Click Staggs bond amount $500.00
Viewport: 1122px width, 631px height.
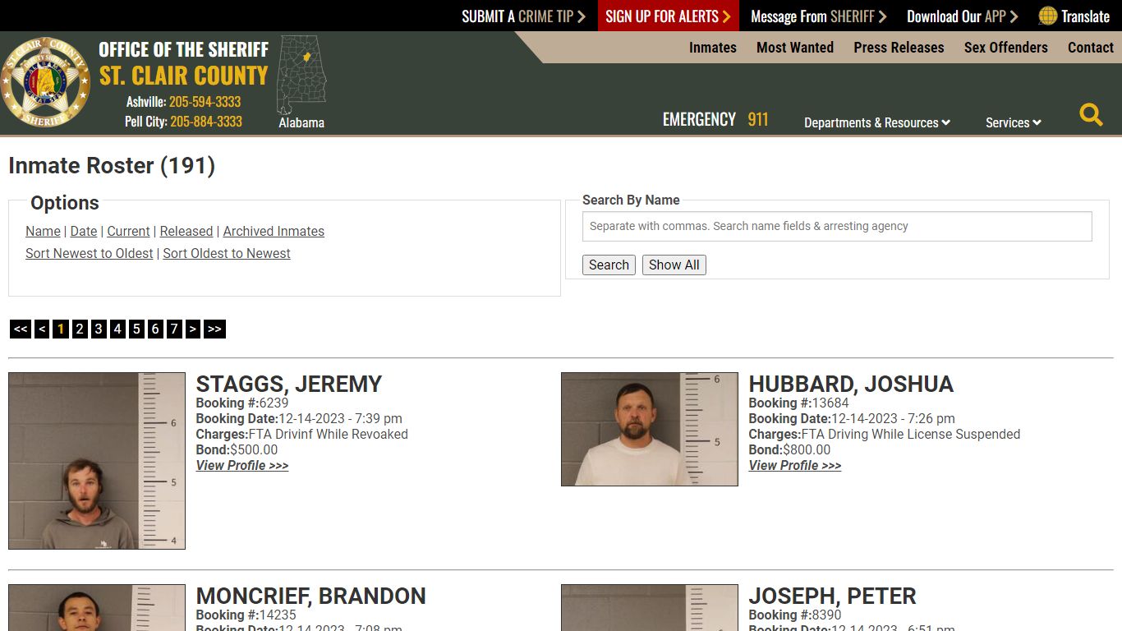[x=254, y=450]
